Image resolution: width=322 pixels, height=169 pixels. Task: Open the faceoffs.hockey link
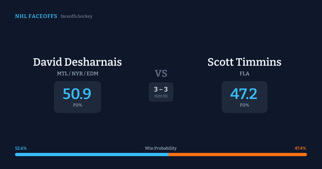tap(76, 16)
